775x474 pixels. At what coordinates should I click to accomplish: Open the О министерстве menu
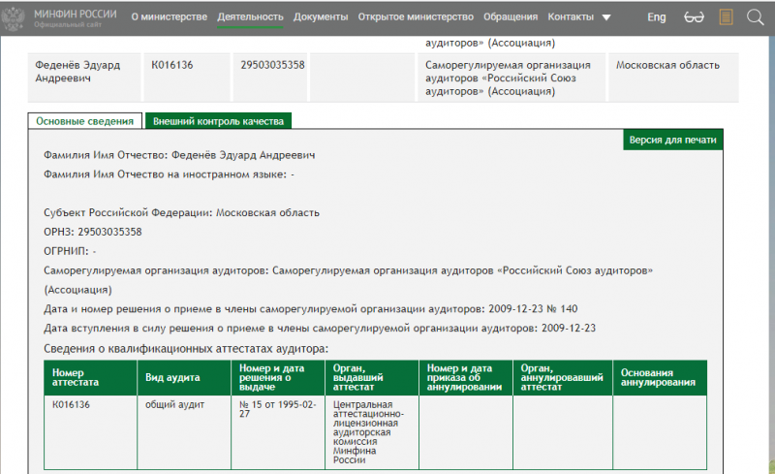[169, 16]
